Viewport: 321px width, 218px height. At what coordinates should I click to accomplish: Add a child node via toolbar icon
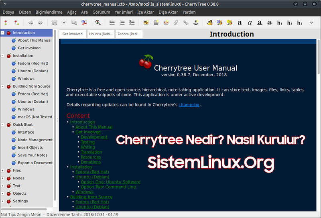click(17, 23)
